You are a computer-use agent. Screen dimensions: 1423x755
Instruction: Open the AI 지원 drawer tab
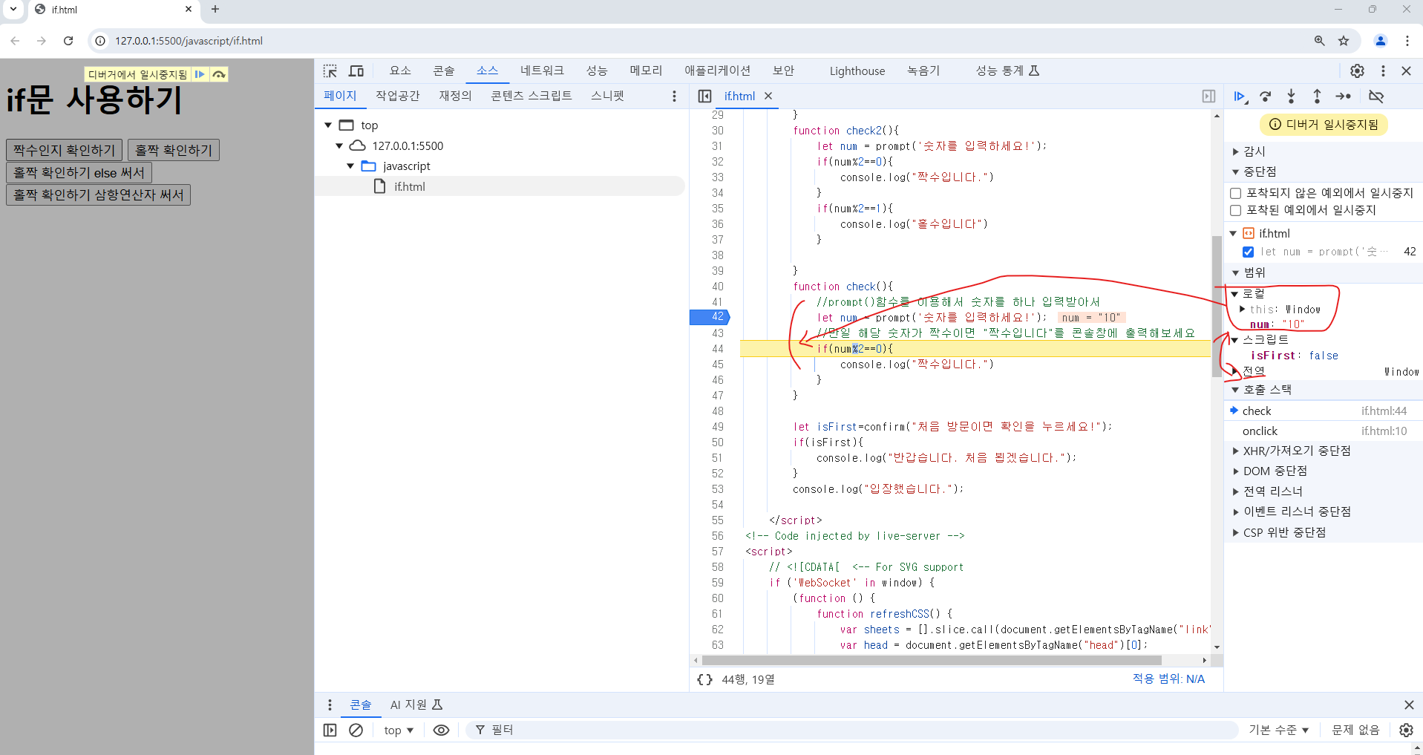tap(416, 705)
